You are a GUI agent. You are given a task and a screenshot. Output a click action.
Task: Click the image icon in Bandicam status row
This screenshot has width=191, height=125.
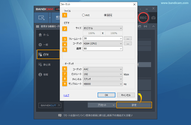click(139, 26)
